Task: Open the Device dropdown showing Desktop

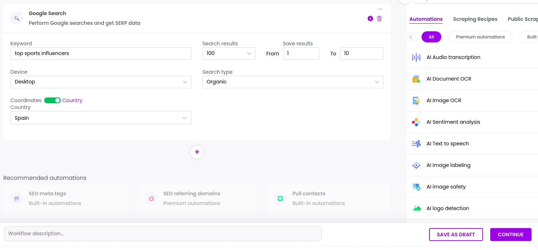Action: coord(101,82)
